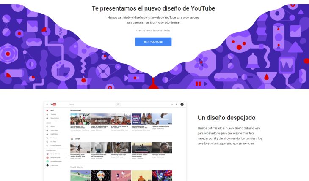Open the notifications bell in preview header
This screenshot has height=181, width=309.
click(177, 105)
